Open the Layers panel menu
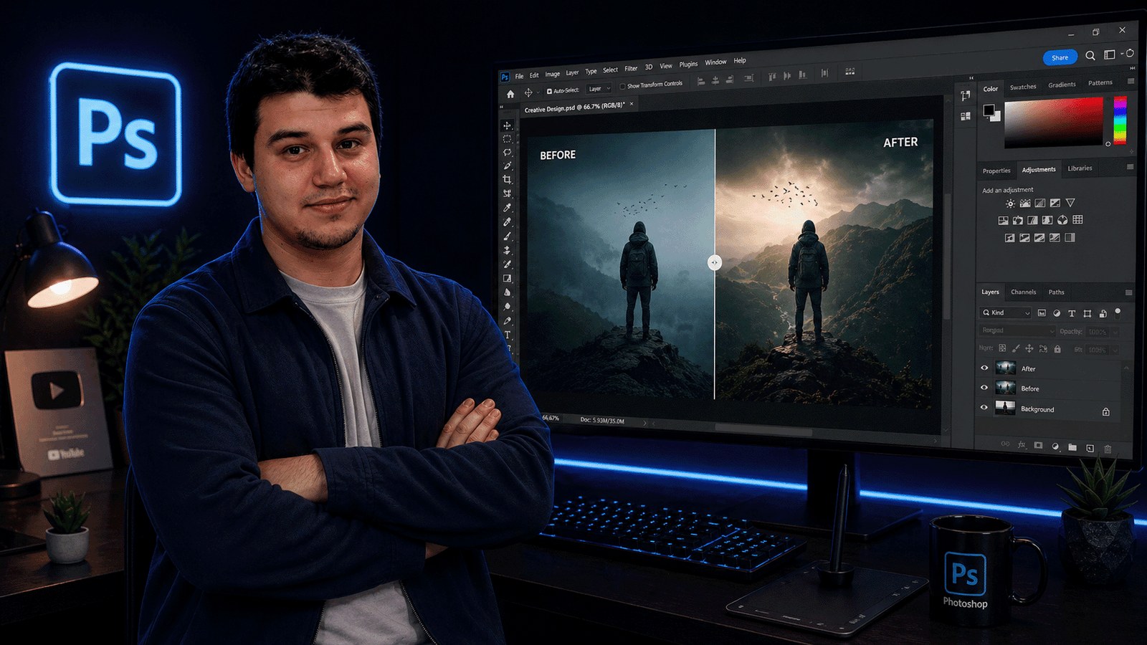This screenshot has width=1147, height=645. tap(1128, 292)
